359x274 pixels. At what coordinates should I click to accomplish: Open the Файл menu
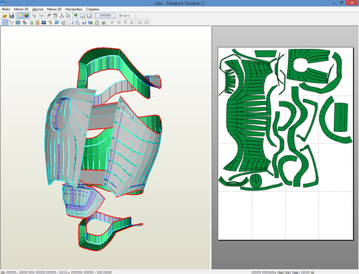pos(6,10)
